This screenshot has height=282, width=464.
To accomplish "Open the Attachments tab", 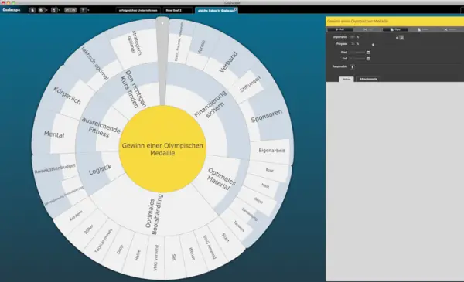I will pos(368,79).
